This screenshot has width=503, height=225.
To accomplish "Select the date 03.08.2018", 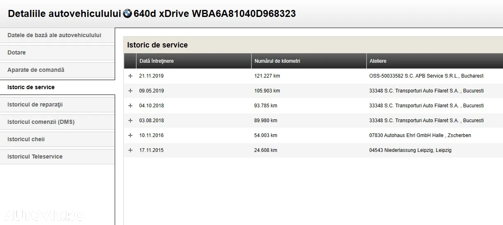I will click(151, 121).
